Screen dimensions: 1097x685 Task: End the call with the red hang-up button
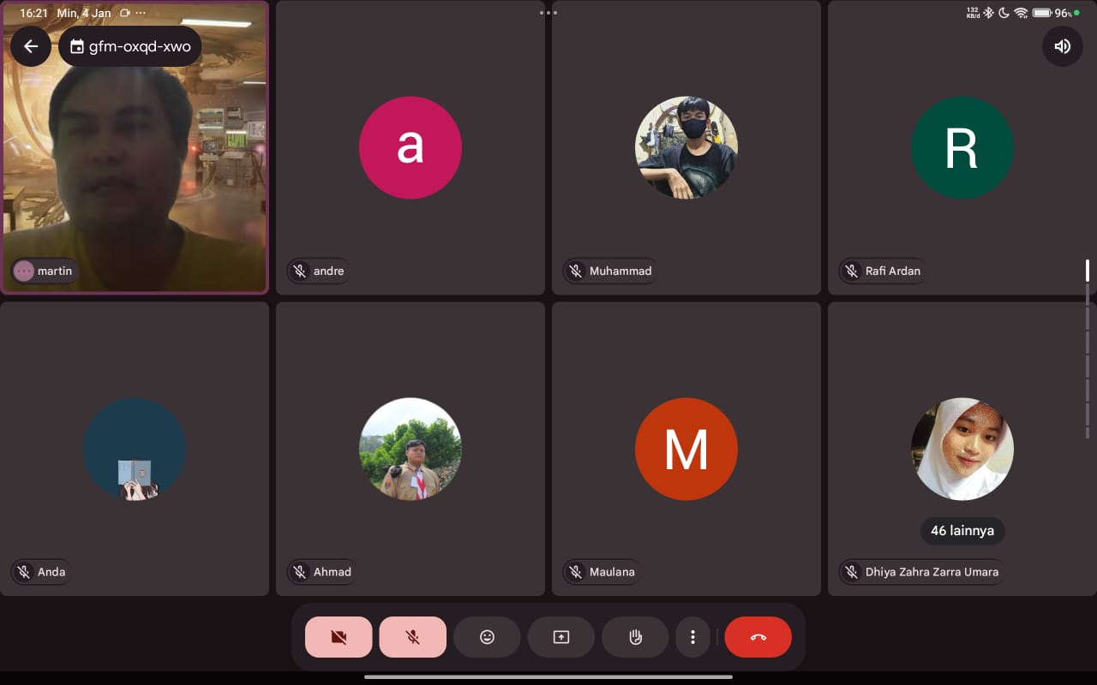coord(758,637)
